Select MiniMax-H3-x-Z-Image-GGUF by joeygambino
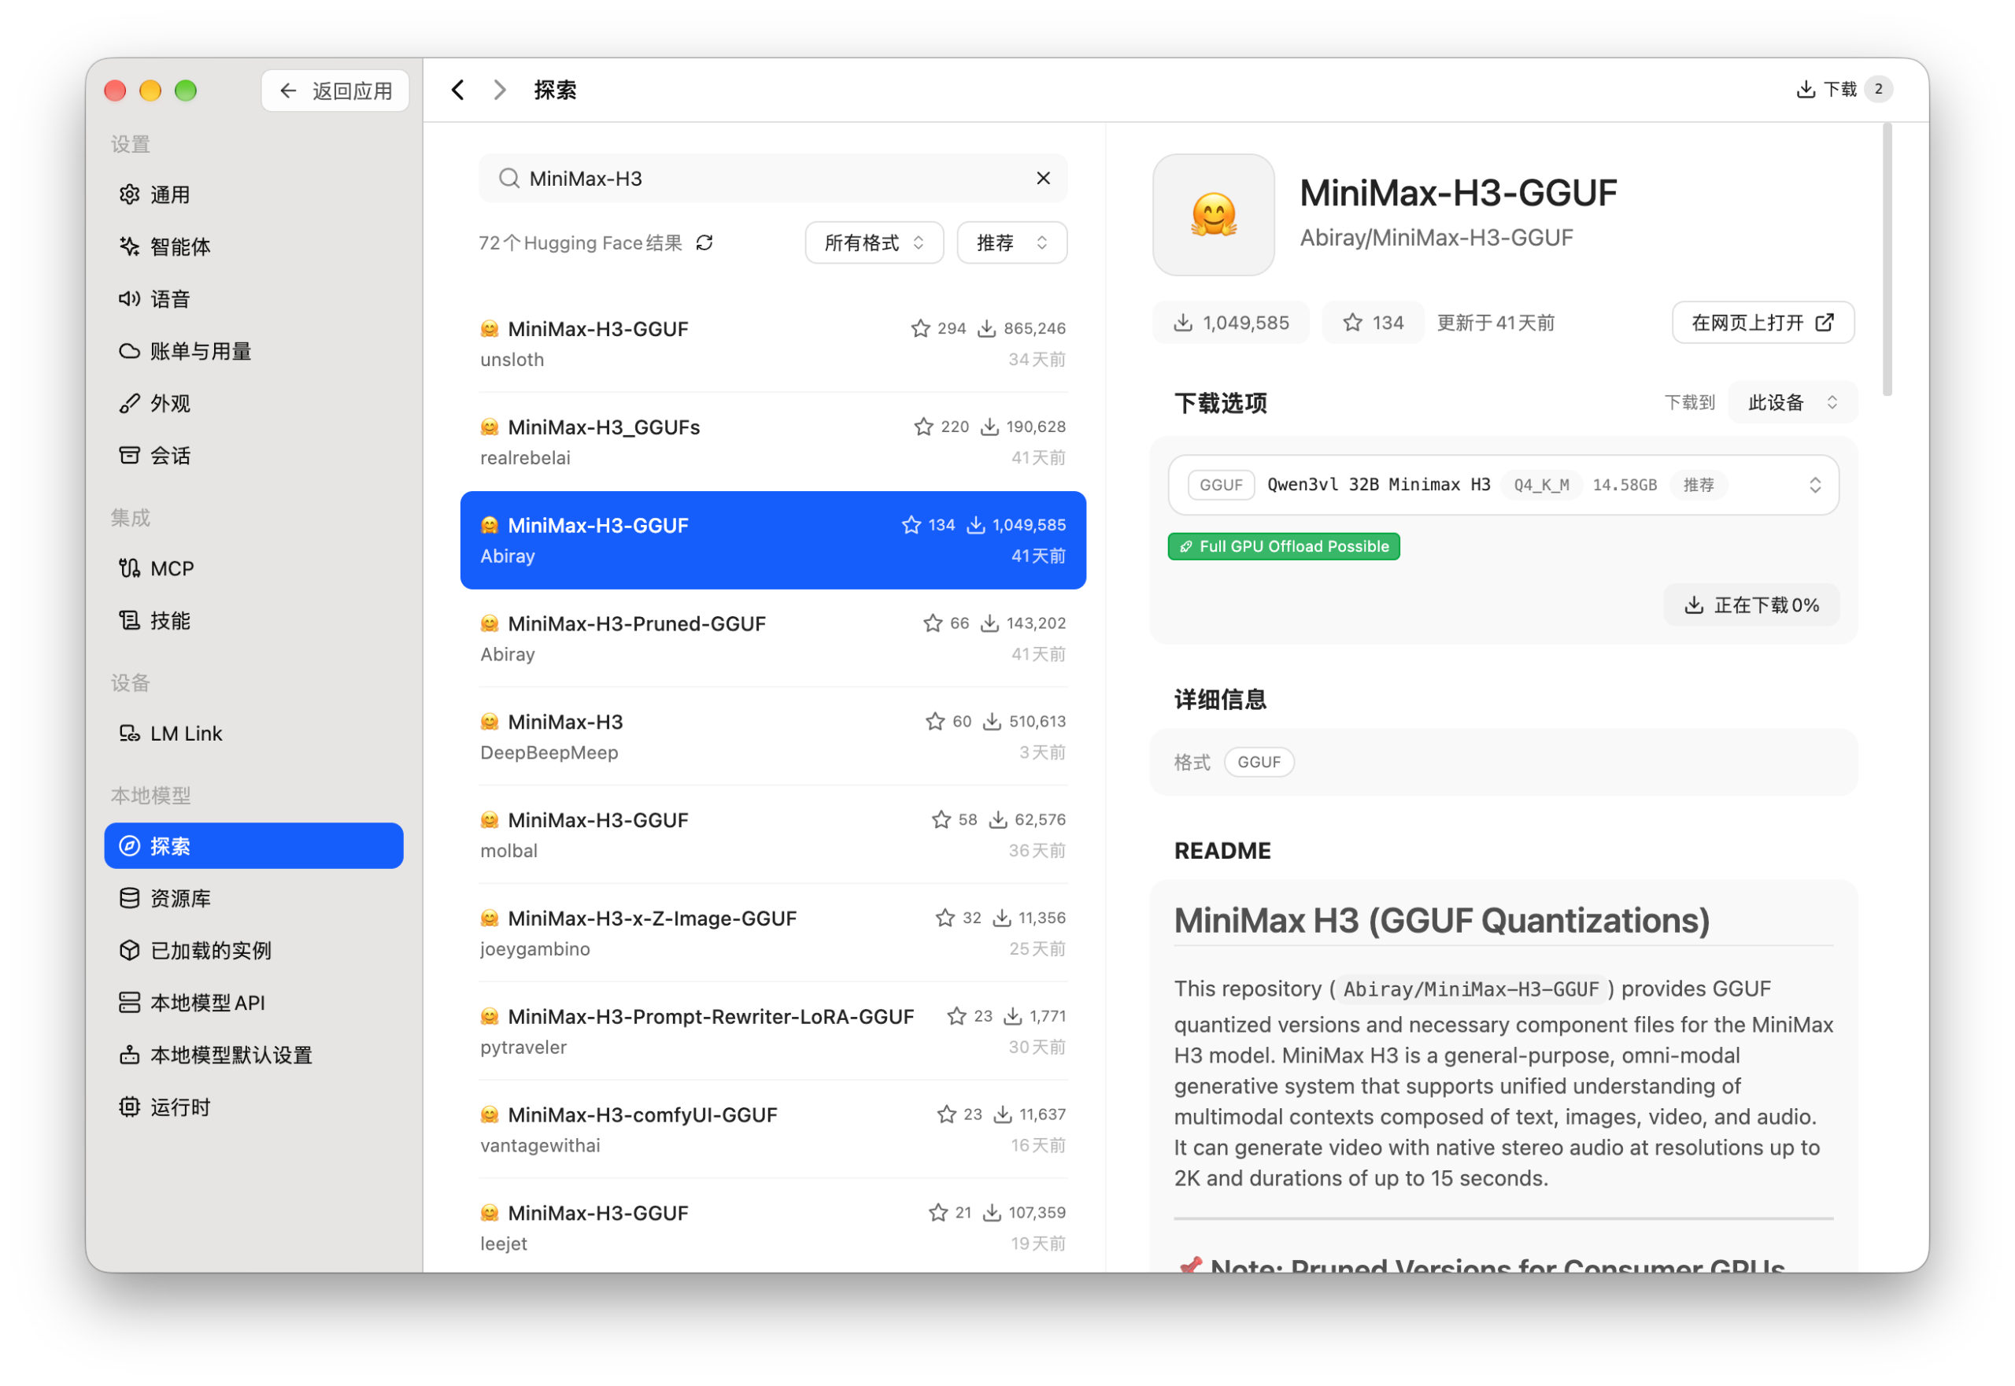 (773, 933)
